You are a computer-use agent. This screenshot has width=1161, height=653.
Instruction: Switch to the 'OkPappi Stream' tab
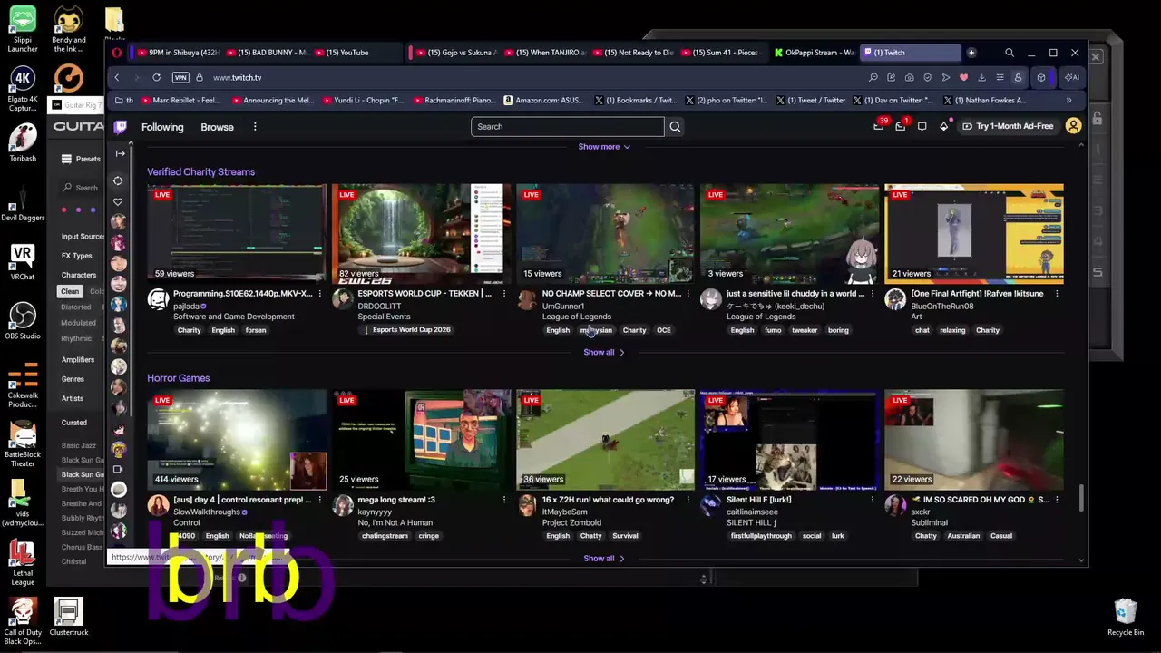813,53
